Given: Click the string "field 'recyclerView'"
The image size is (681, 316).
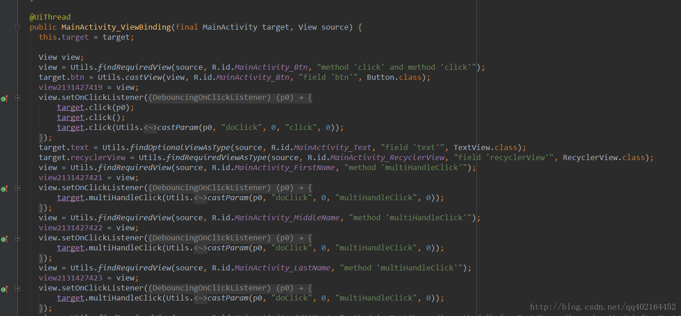Looking at the screenshot, I should click(504, 158).
